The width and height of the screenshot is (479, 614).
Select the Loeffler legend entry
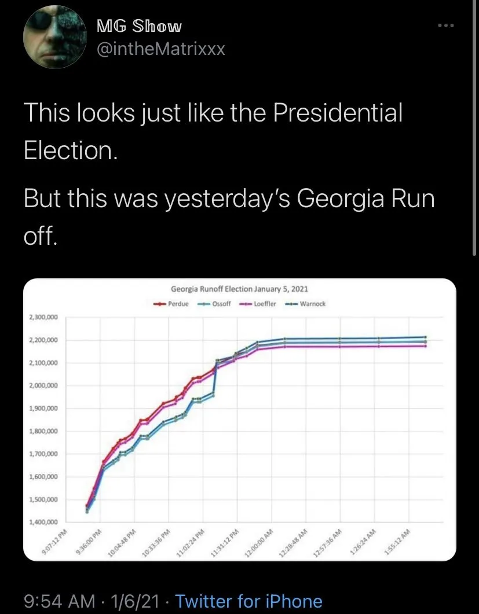(259, 304)
